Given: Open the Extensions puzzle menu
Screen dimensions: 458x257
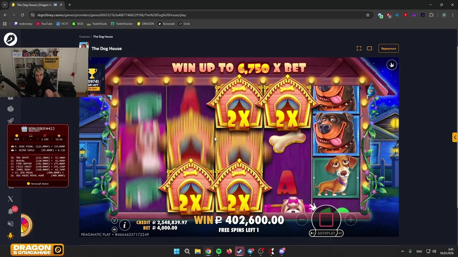Looking at the screenshot, I should pos(431,15).
